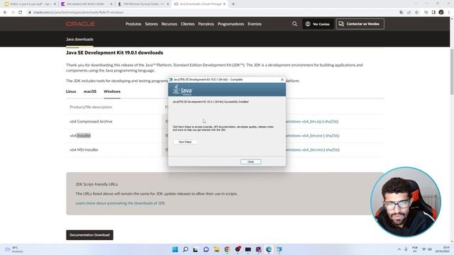454x255 pixels.
Task: Click the microphone tray icon
Action: tap(406, 249)
